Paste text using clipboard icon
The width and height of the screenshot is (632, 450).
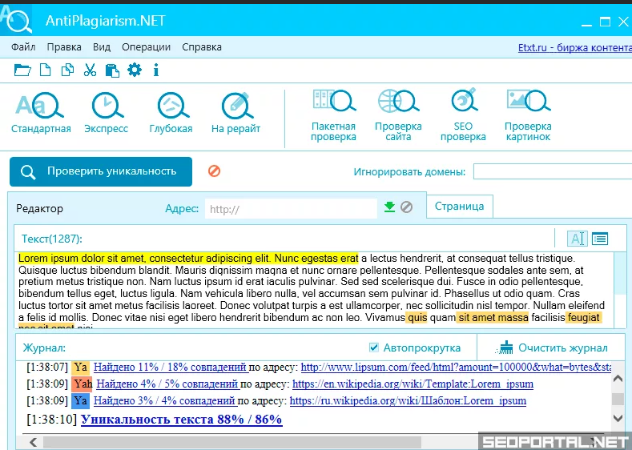(x=112, y=70)
